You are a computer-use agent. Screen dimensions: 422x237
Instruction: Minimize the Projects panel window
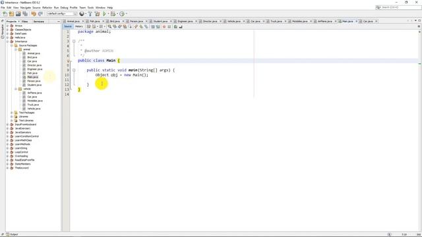59,21
